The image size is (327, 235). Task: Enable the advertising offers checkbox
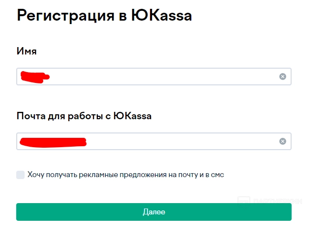click(20, 175)
